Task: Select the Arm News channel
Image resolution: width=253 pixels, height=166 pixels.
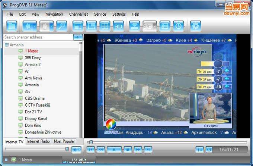Action: pyautogui.click(x=33, y=78)
